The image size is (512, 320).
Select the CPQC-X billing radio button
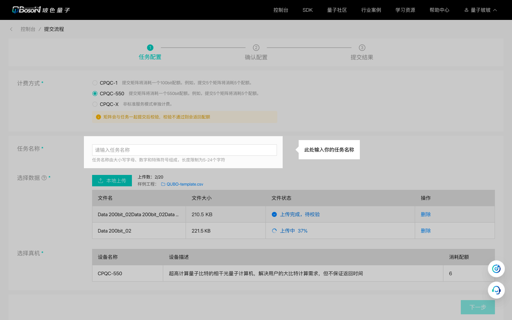[95, 104]
